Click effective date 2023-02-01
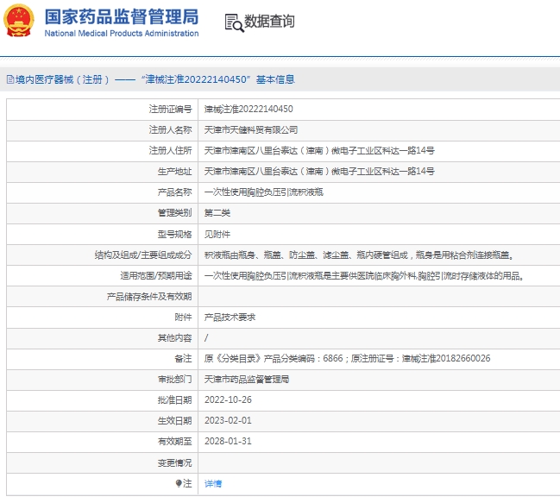The height and width of the screenshot is (503, 560). (x=228, y=420)
